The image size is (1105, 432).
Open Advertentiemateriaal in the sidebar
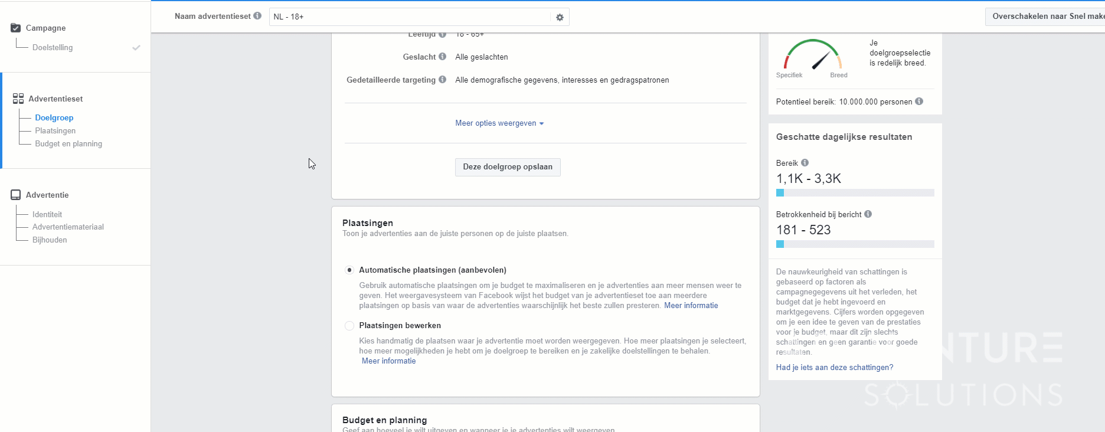[x=68, y=227]
